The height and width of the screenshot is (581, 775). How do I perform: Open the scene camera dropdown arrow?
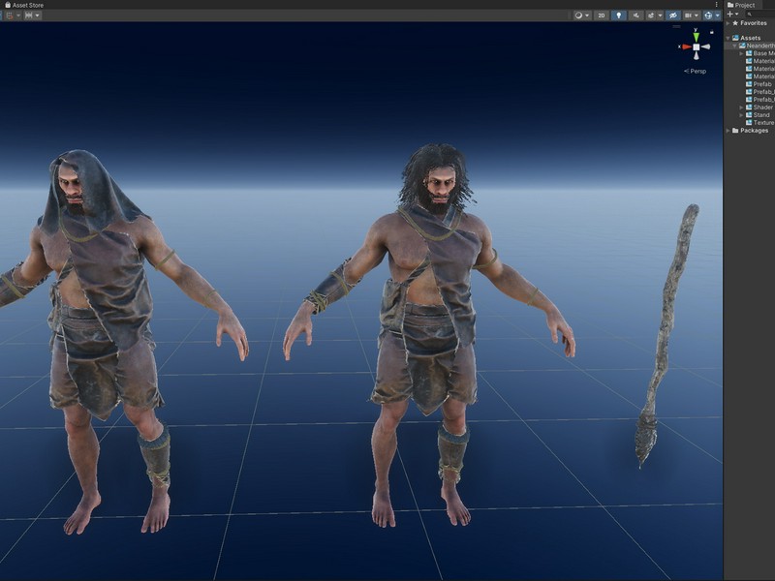click(697, 15)
